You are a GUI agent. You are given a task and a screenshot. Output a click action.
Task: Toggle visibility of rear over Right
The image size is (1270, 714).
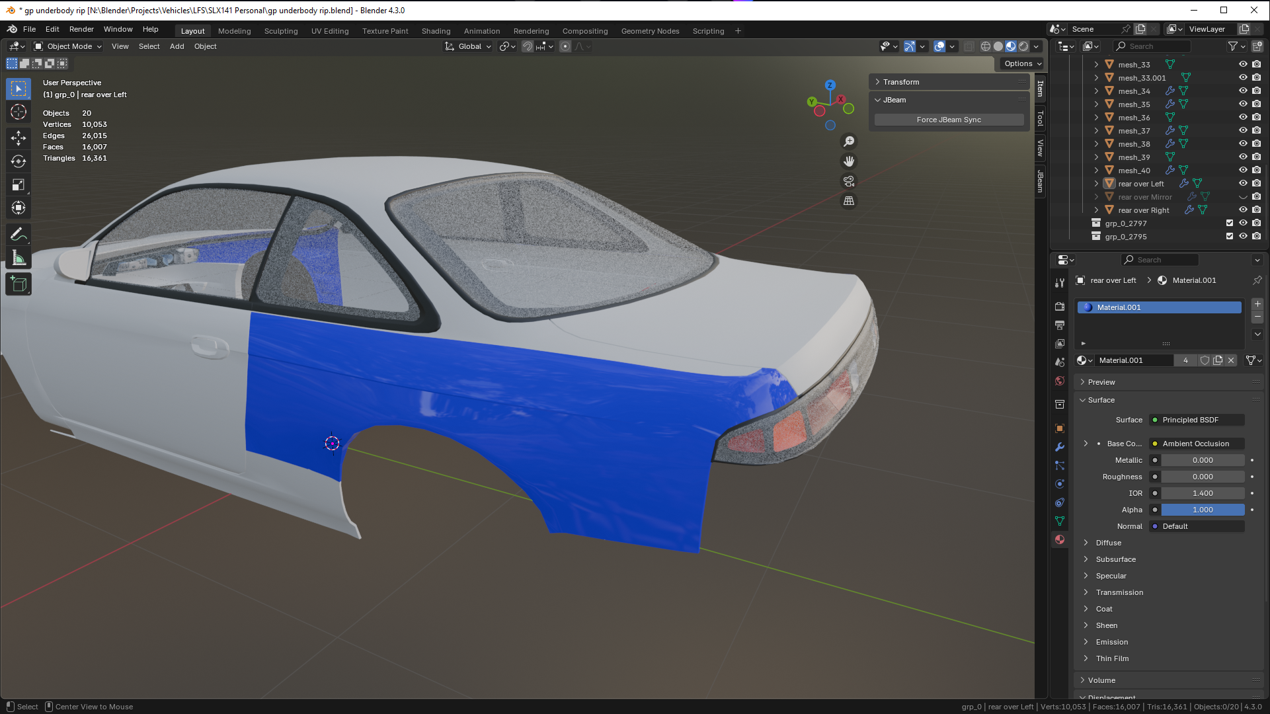[x=1243, y=210]
